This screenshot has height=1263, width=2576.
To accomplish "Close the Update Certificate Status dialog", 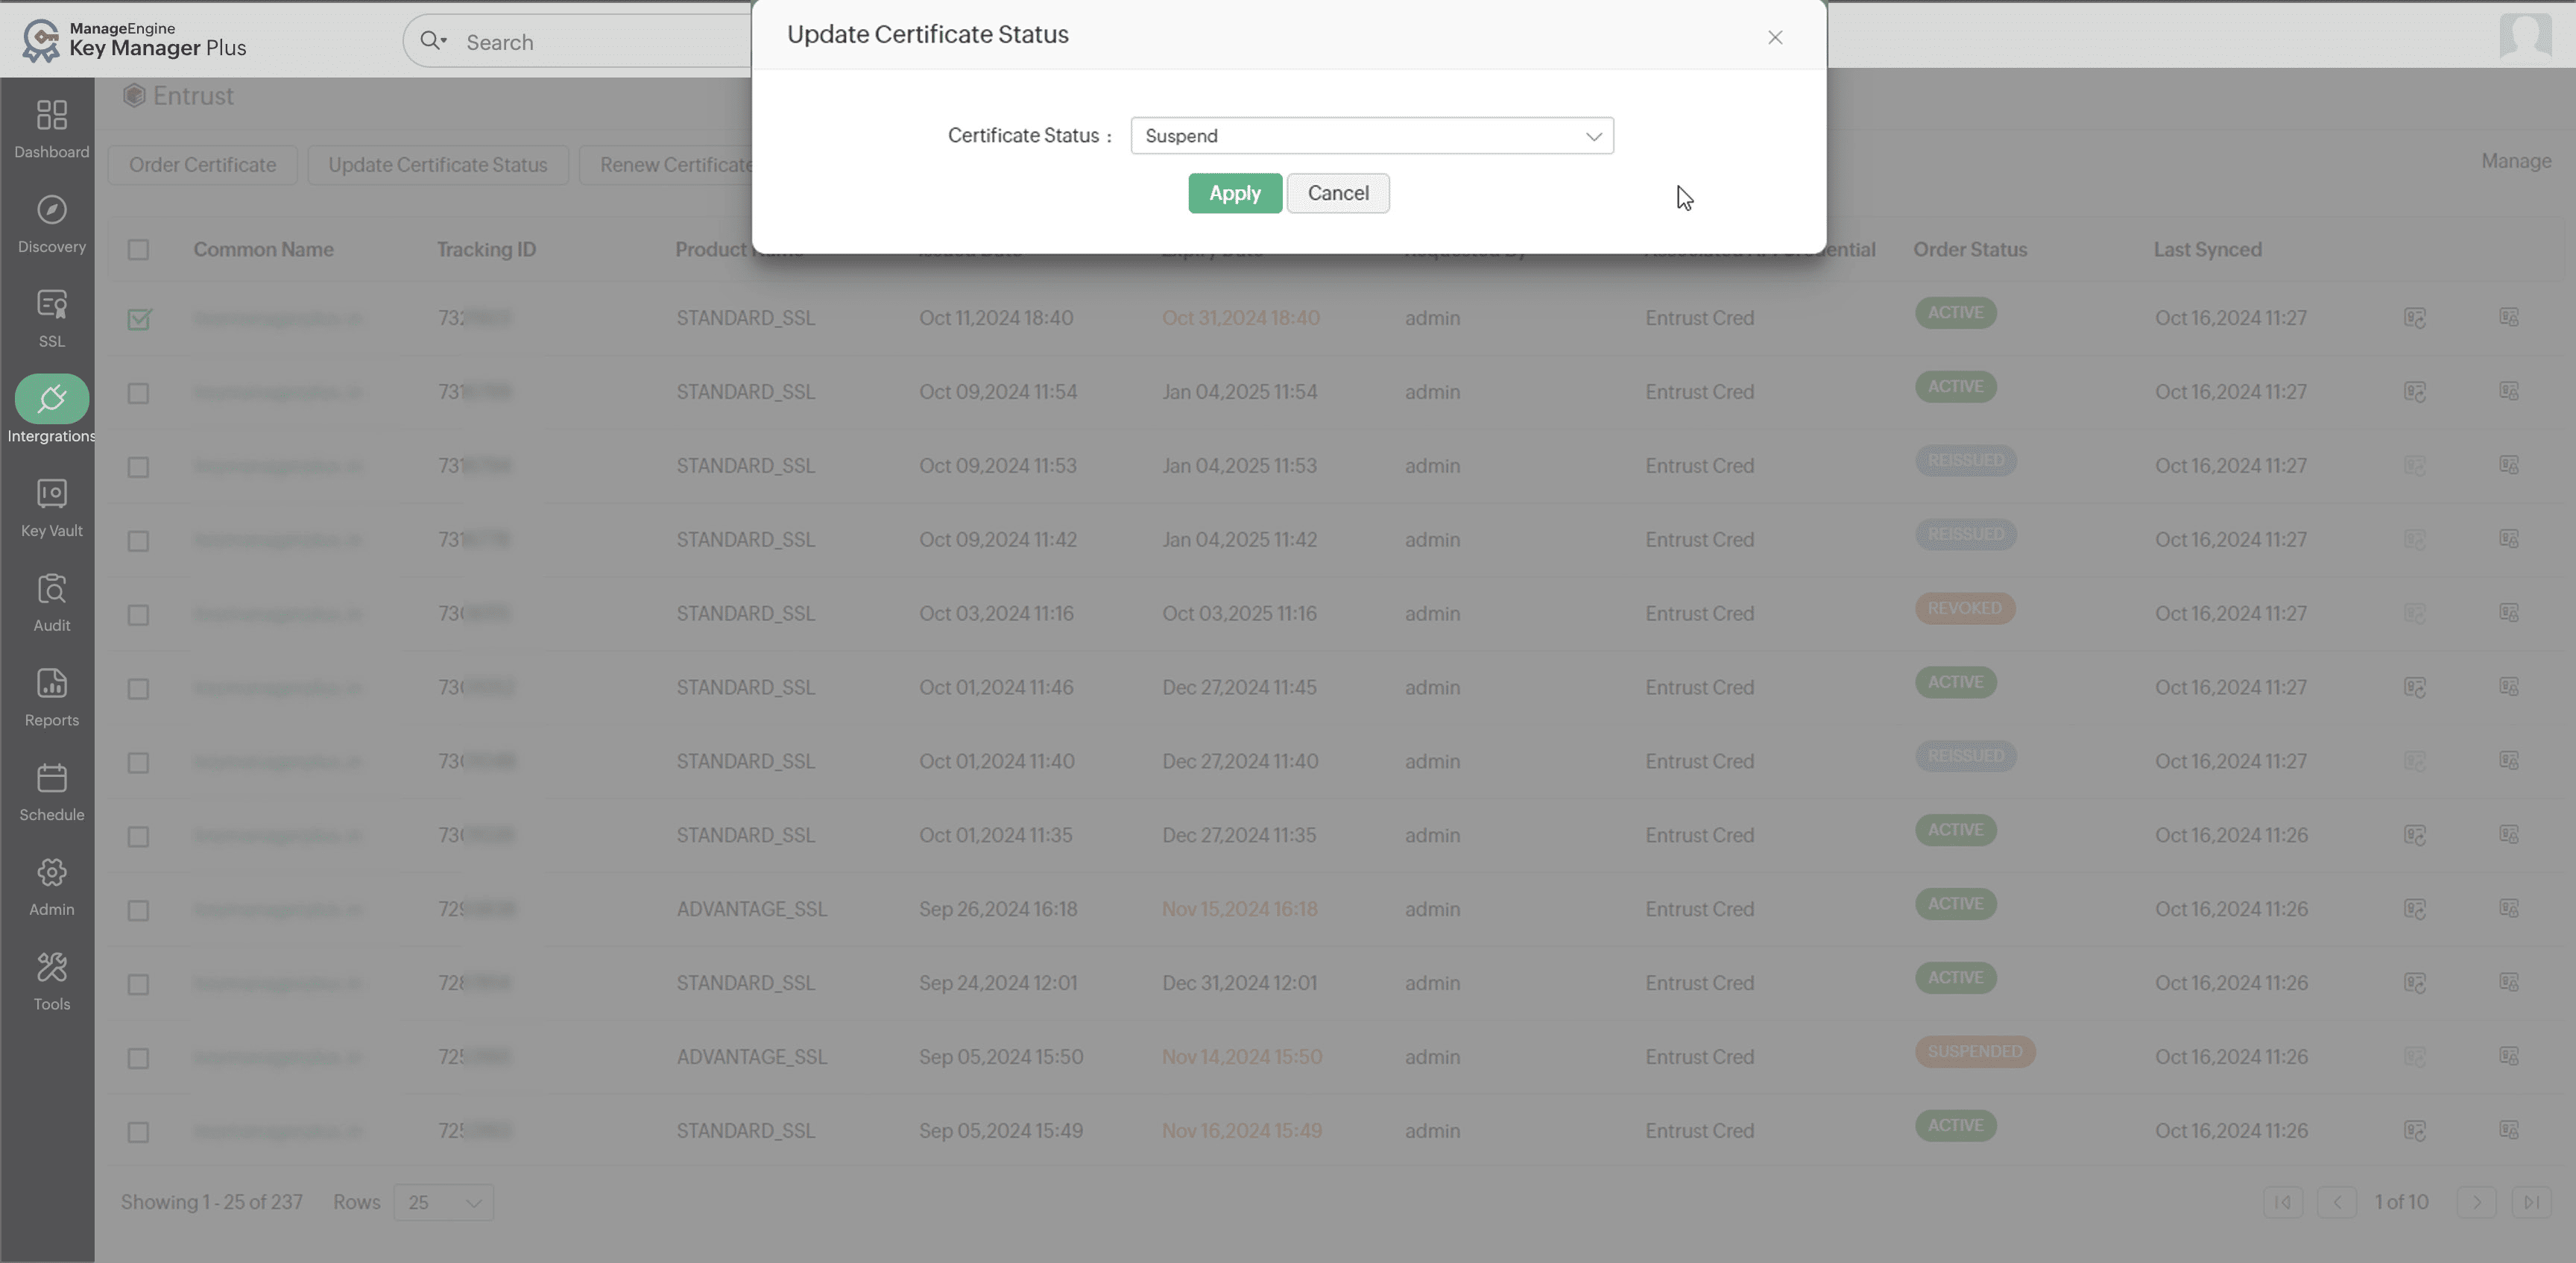I will (1775, 37).
